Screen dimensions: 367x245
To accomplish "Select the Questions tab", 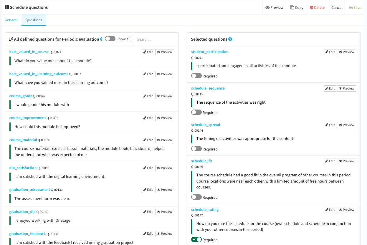I will point(34,20).
